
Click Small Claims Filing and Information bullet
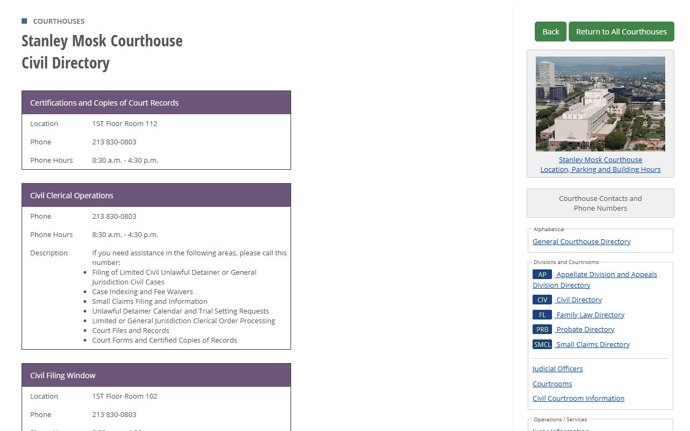(150, 301)
